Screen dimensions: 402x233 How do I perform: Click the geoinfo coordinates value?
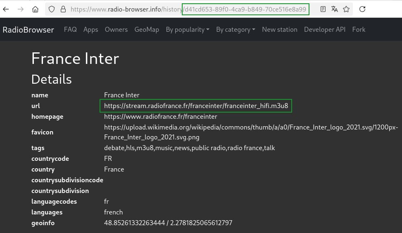(x=168, y=223)
